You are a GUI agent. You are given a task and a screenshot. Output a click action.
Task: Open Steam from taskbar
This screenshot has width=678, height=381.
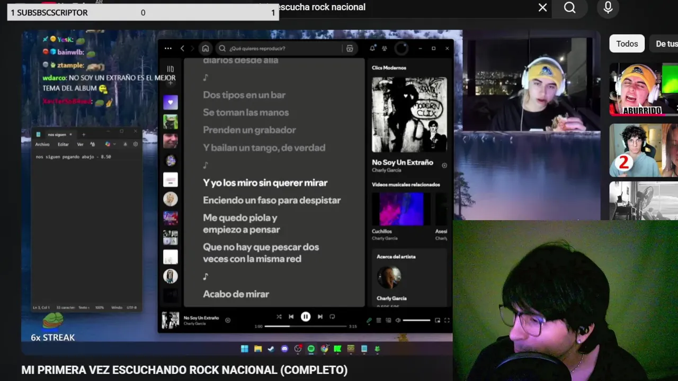[x=271, y=349]
